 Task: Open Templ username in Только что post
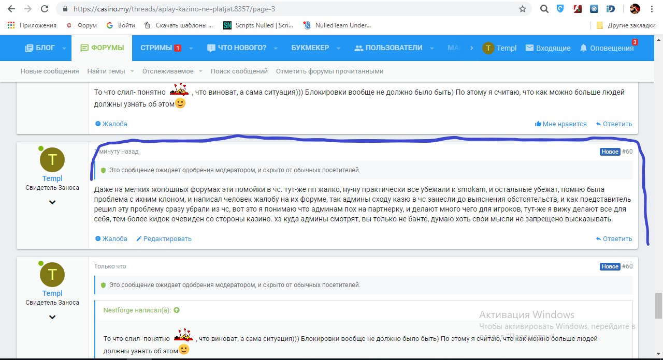coord(52,293)
